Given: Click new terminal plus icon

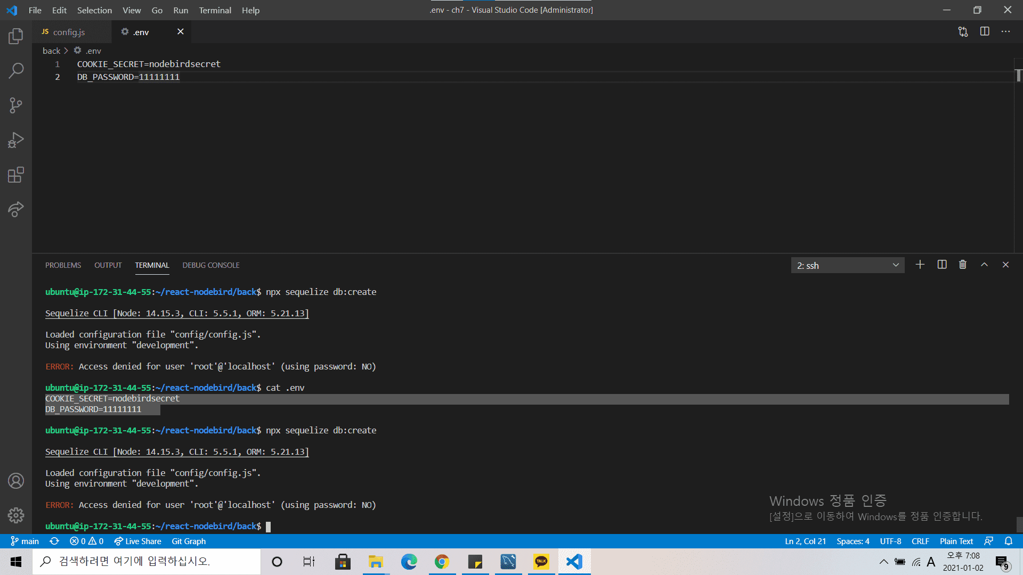Looking at the screenshot, I should point(920,265).
